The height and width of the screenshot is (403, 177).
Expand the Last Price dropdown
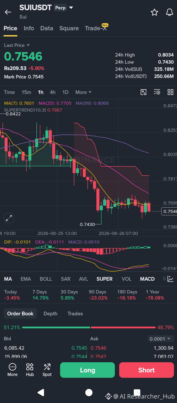[17, 45]
